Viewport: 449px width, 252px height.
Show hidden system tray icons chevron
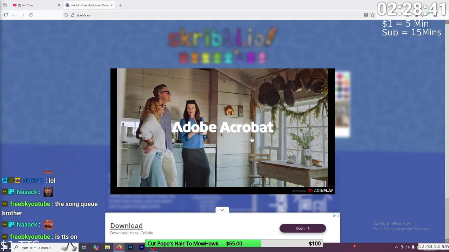(x=396, y=247)
